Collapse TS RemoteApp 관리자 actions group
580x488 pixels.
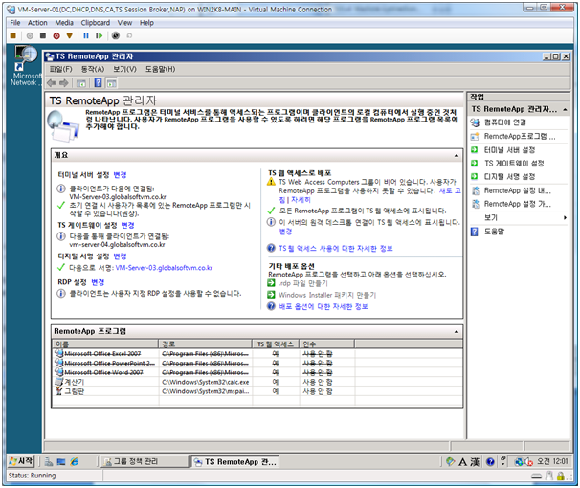[565, 109]
